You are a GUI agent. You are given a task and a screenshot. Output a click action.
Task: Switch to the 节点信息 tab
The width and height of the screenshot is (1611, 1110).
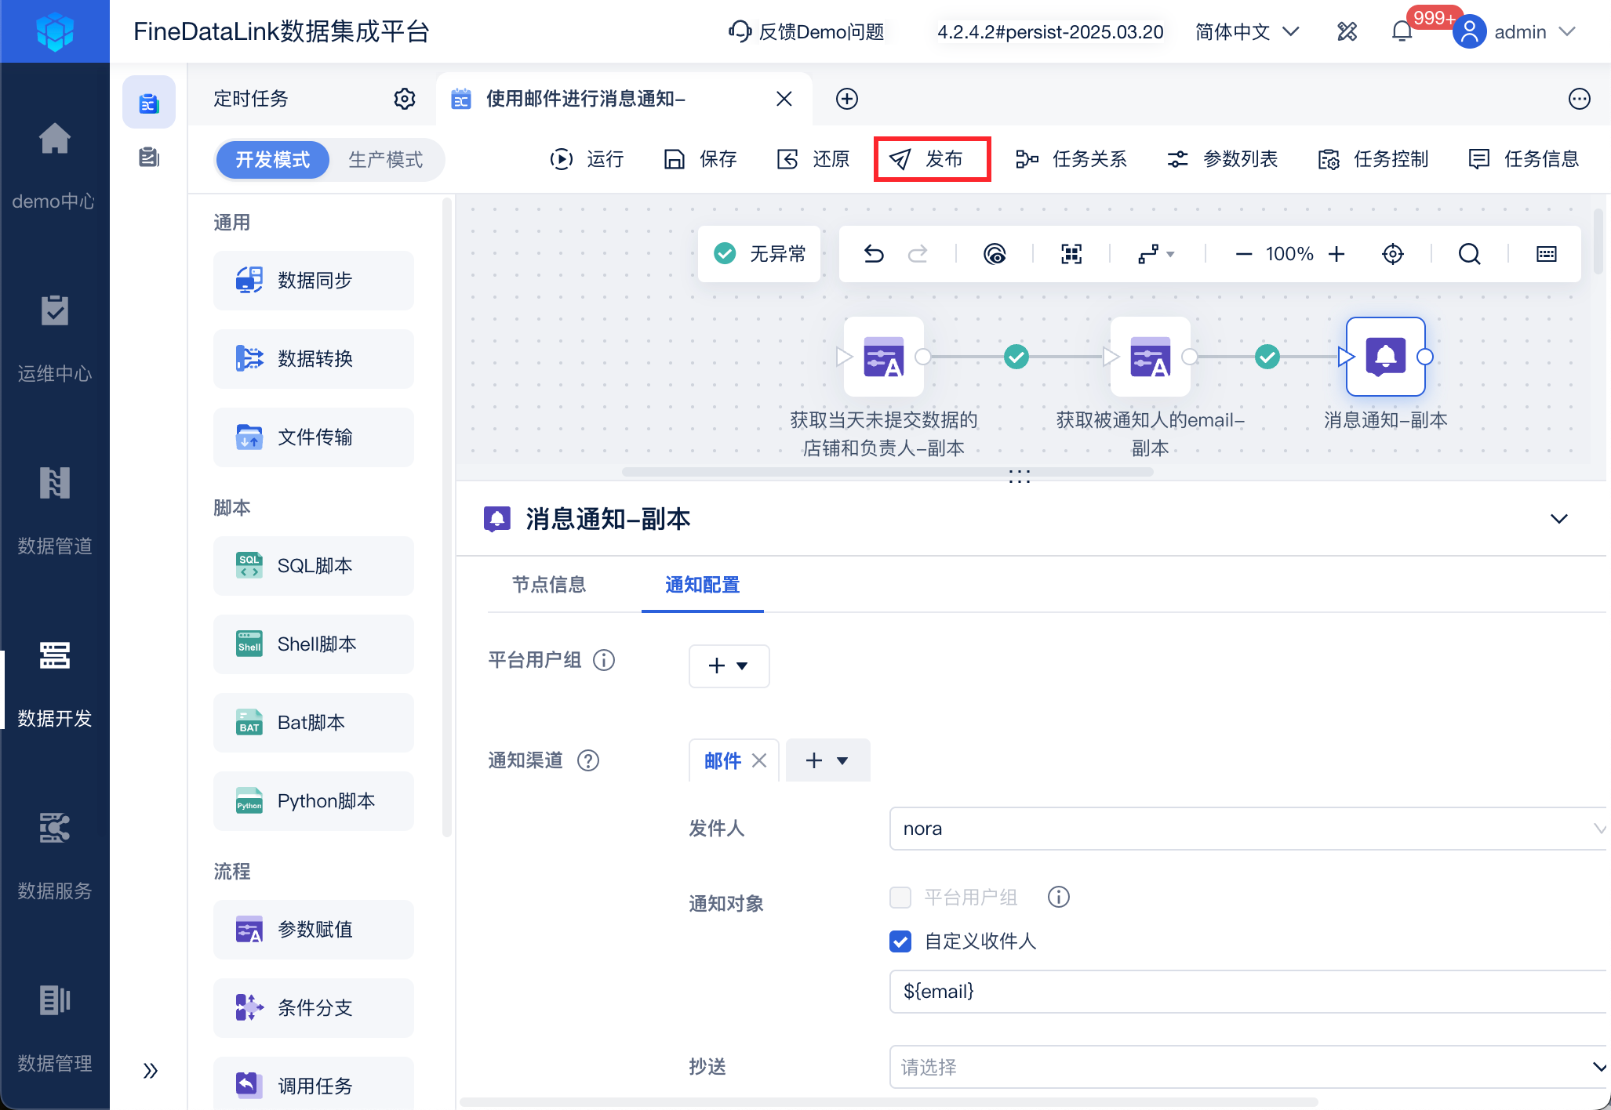coord(549,585)
